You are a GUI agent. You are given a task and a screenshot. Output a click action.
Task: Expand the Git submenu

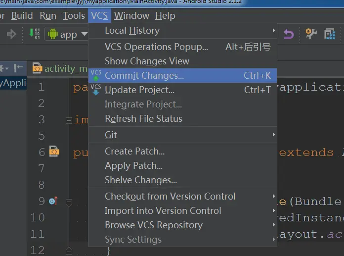click(182, 135)
